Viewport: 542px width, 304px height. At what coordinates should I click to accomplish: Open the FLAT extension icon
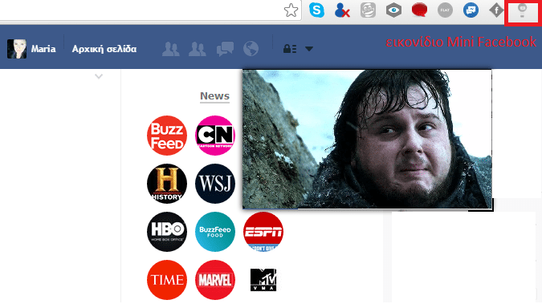[445, 10]
